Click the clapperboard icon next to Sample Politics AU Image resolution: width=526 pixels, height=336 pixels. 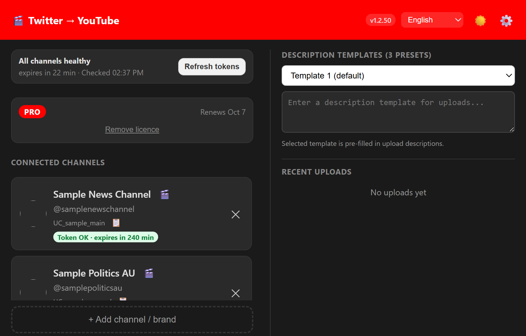(x=149, y=273)
